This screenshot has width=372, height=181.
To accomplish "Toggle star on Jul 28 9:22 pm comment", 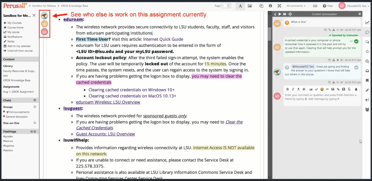I will coord(337,82).
